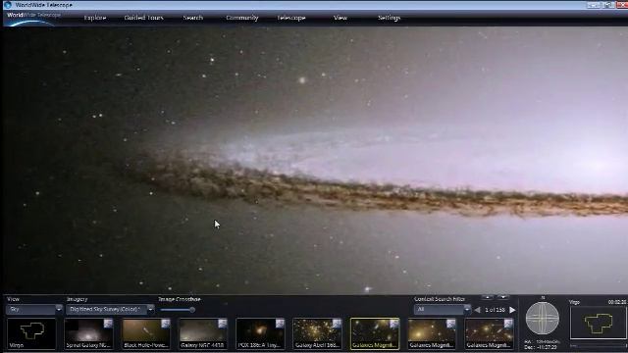628x353 pixels.
Task: Expand the Imagery dropdown Digitized Sky Survey
Action: pyautogui.click(x=110, y=310)
